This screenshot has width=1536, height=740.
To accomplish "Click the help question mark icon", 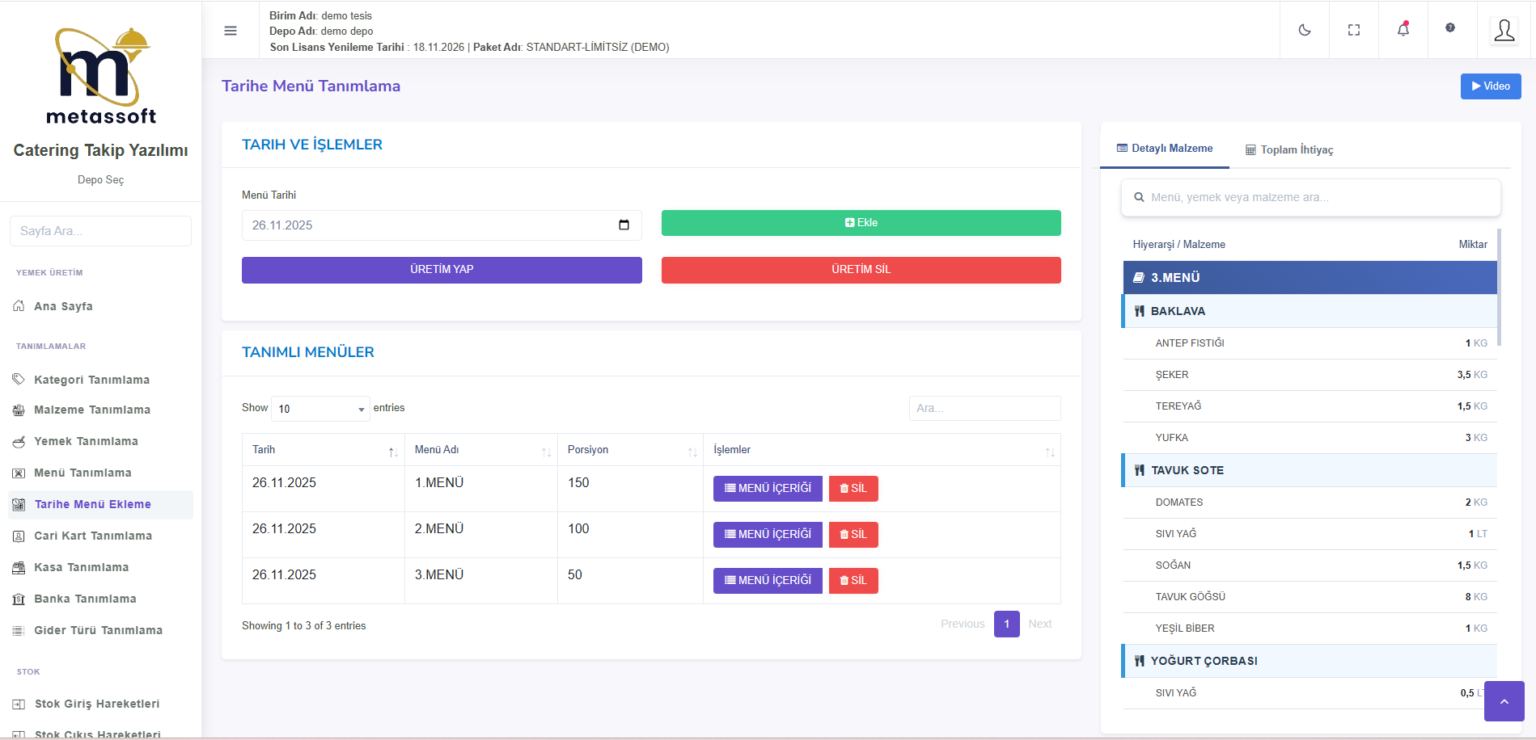I will tap(1450, 28).
